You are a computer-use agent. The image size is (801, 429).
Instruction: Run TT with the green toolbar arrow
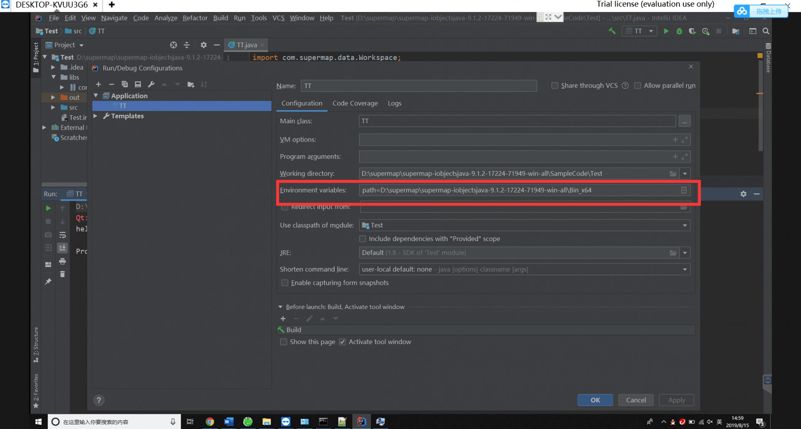click(x=666, y=31)
